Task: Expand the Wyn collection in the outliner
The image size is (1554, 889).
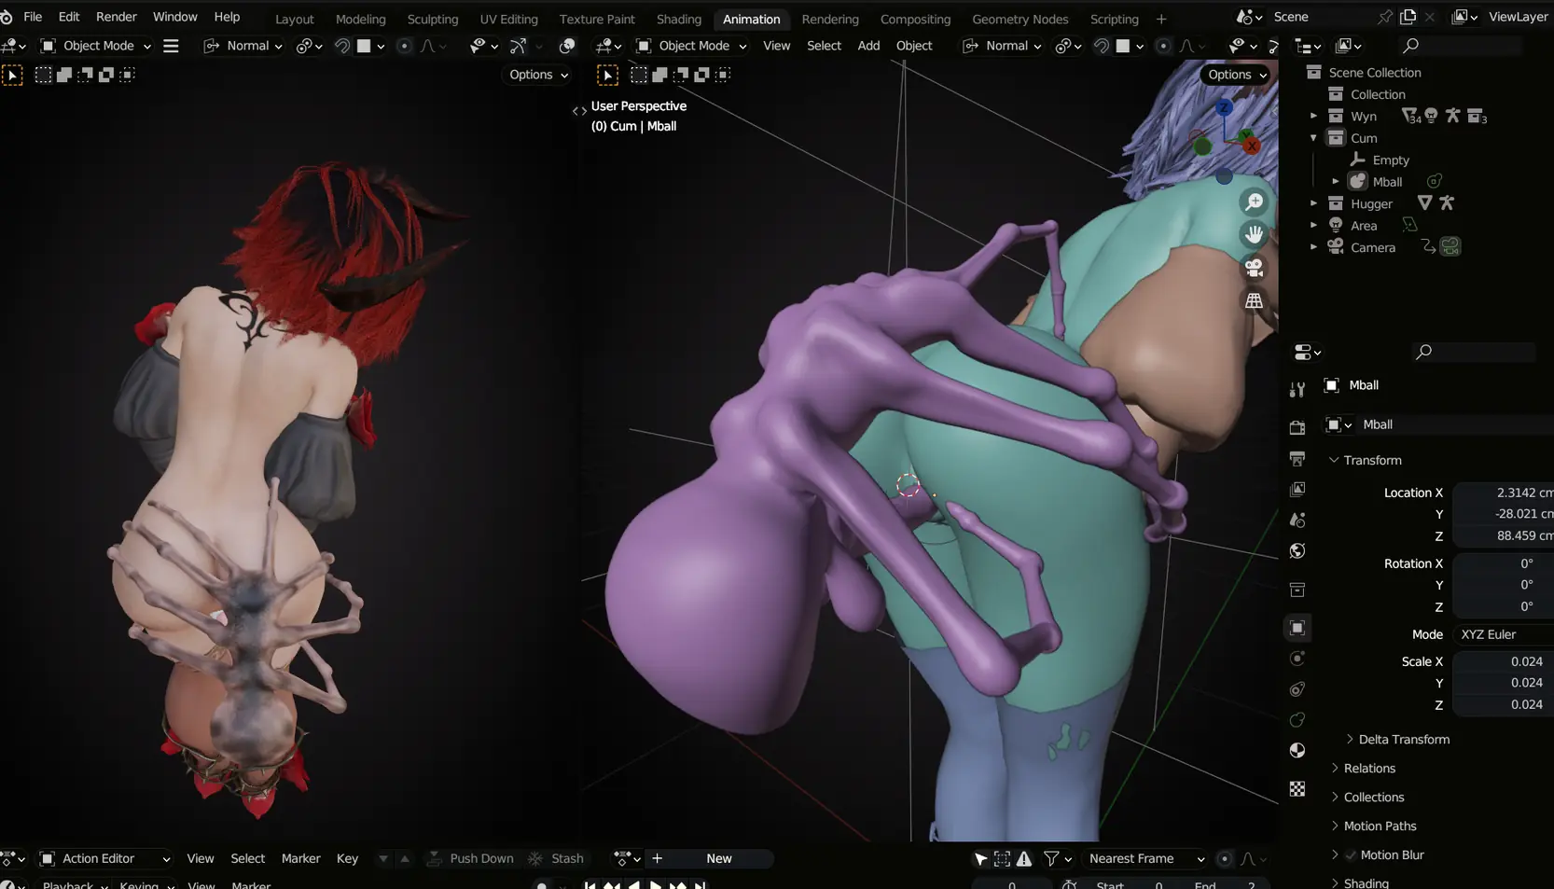Action: tap(1313, 117)
